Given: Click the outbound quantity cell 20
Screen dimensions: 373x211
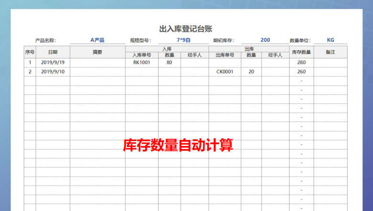Looking at the screenshot, I should [251, 72].
